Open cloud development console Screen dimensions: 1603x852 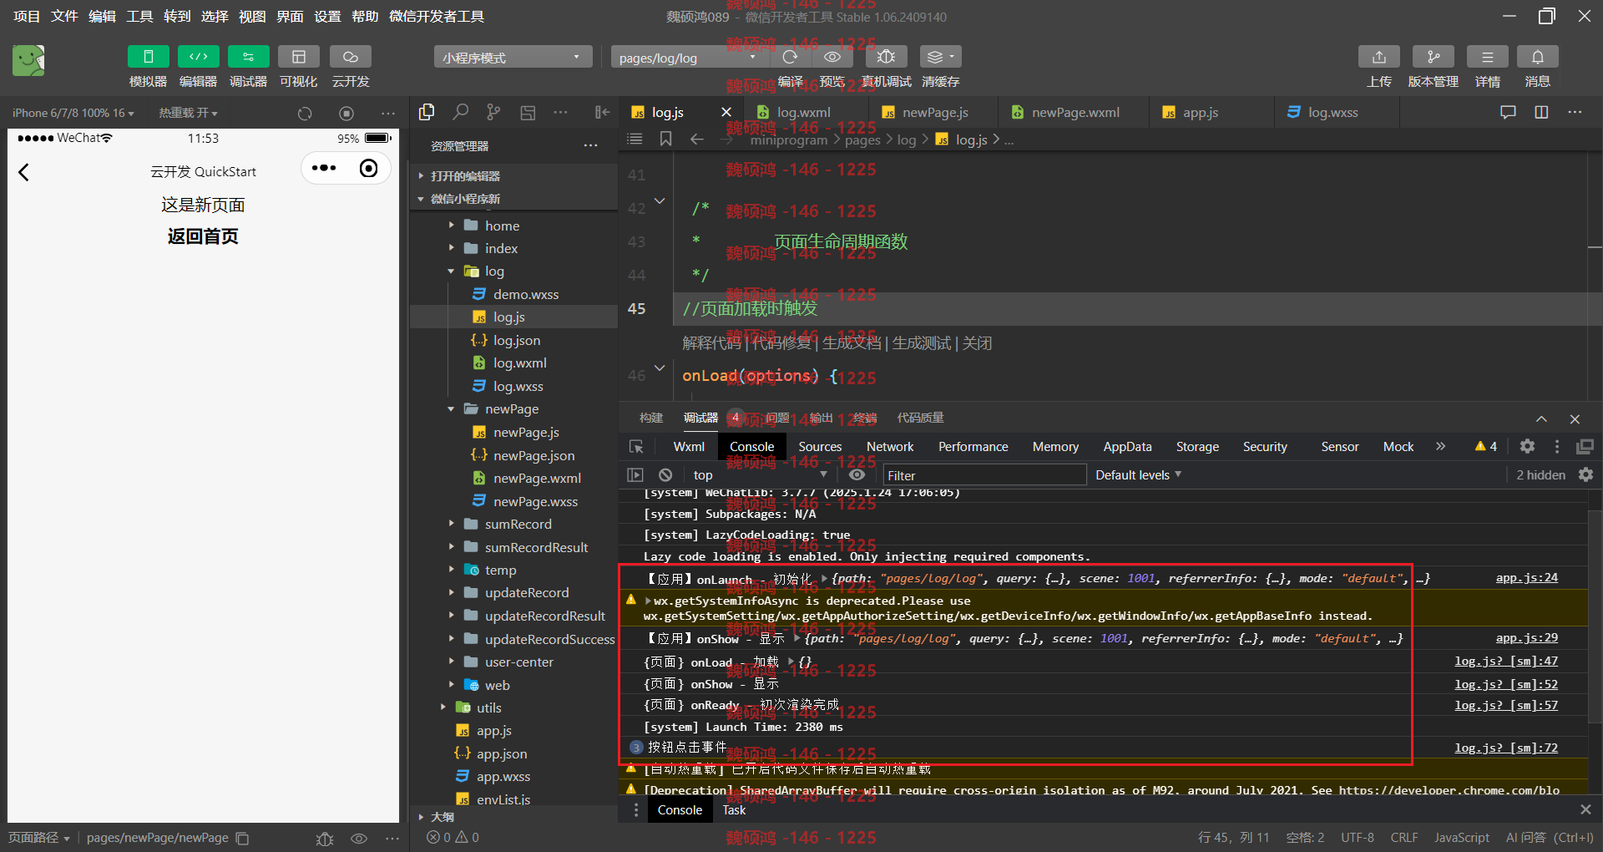coord(351,57)
